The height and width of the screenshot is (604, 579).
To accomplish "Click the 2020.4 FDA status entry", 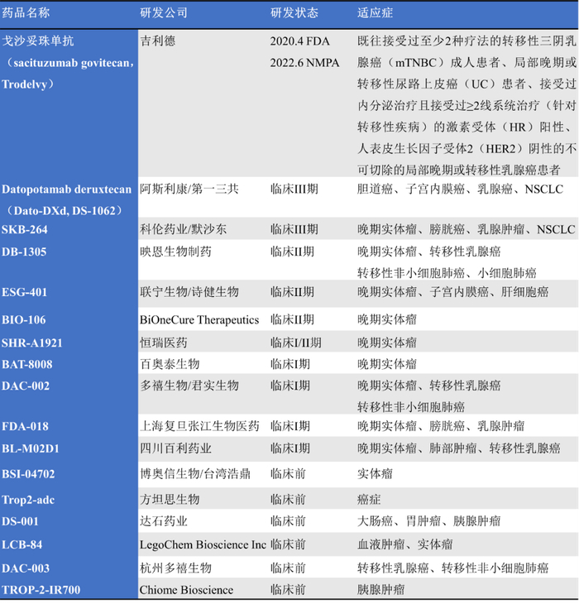I will (300, 41).
